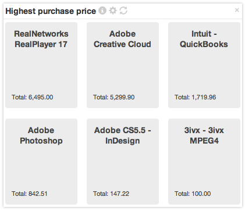Click the Adobe CS5.5 - InDesign title
The image size is (245, 211).
(123, 135)
